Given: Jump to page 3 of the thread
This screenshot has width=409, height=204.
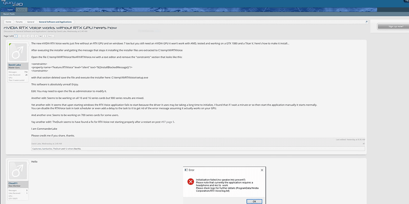Looking at the screenshot, I should [x=24, y=36].
